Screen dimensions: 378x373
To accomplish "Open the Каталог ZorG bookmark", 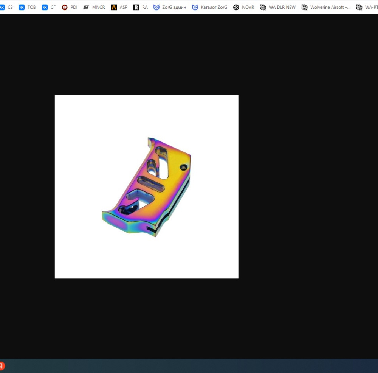I will point(210,7).
